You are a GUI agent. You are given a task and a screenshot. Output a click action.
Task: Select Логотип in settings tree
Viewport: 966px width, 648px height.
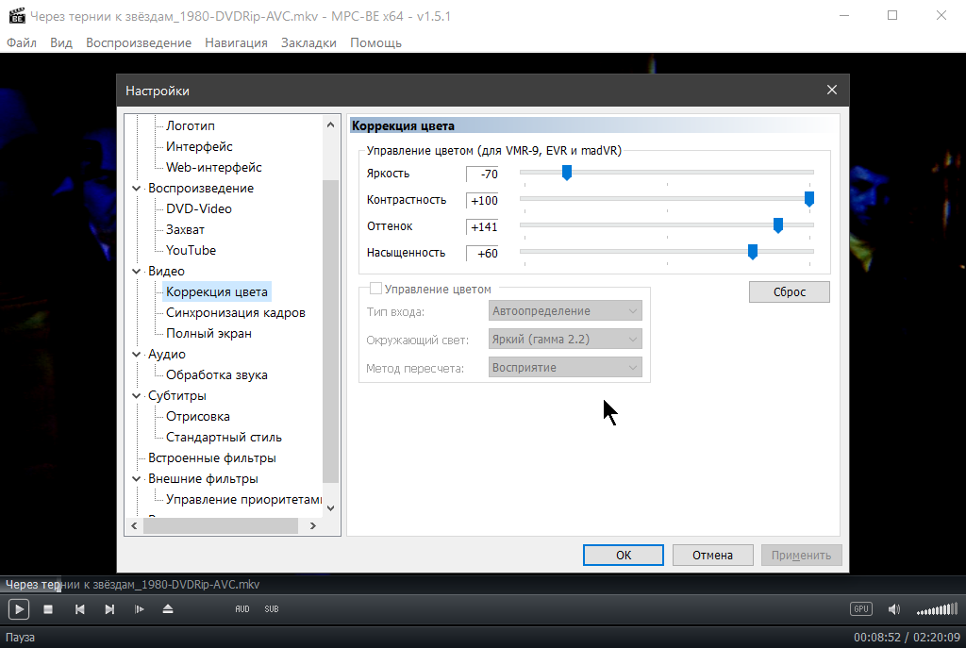click(x=191, y=125)
